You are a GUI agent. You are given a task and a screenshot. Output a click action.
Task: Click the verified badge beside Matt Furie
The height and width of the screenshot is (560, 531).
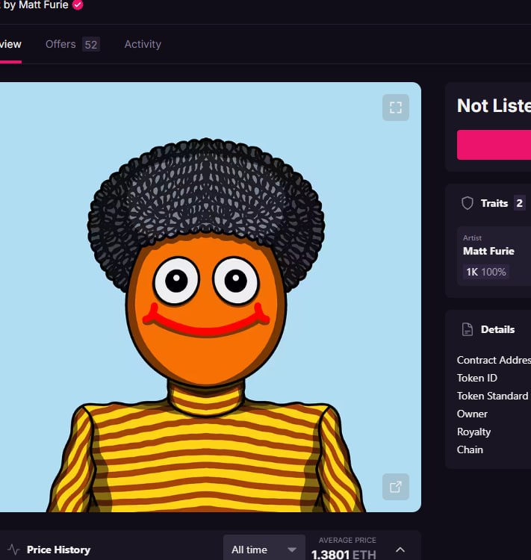coord(78,5)
